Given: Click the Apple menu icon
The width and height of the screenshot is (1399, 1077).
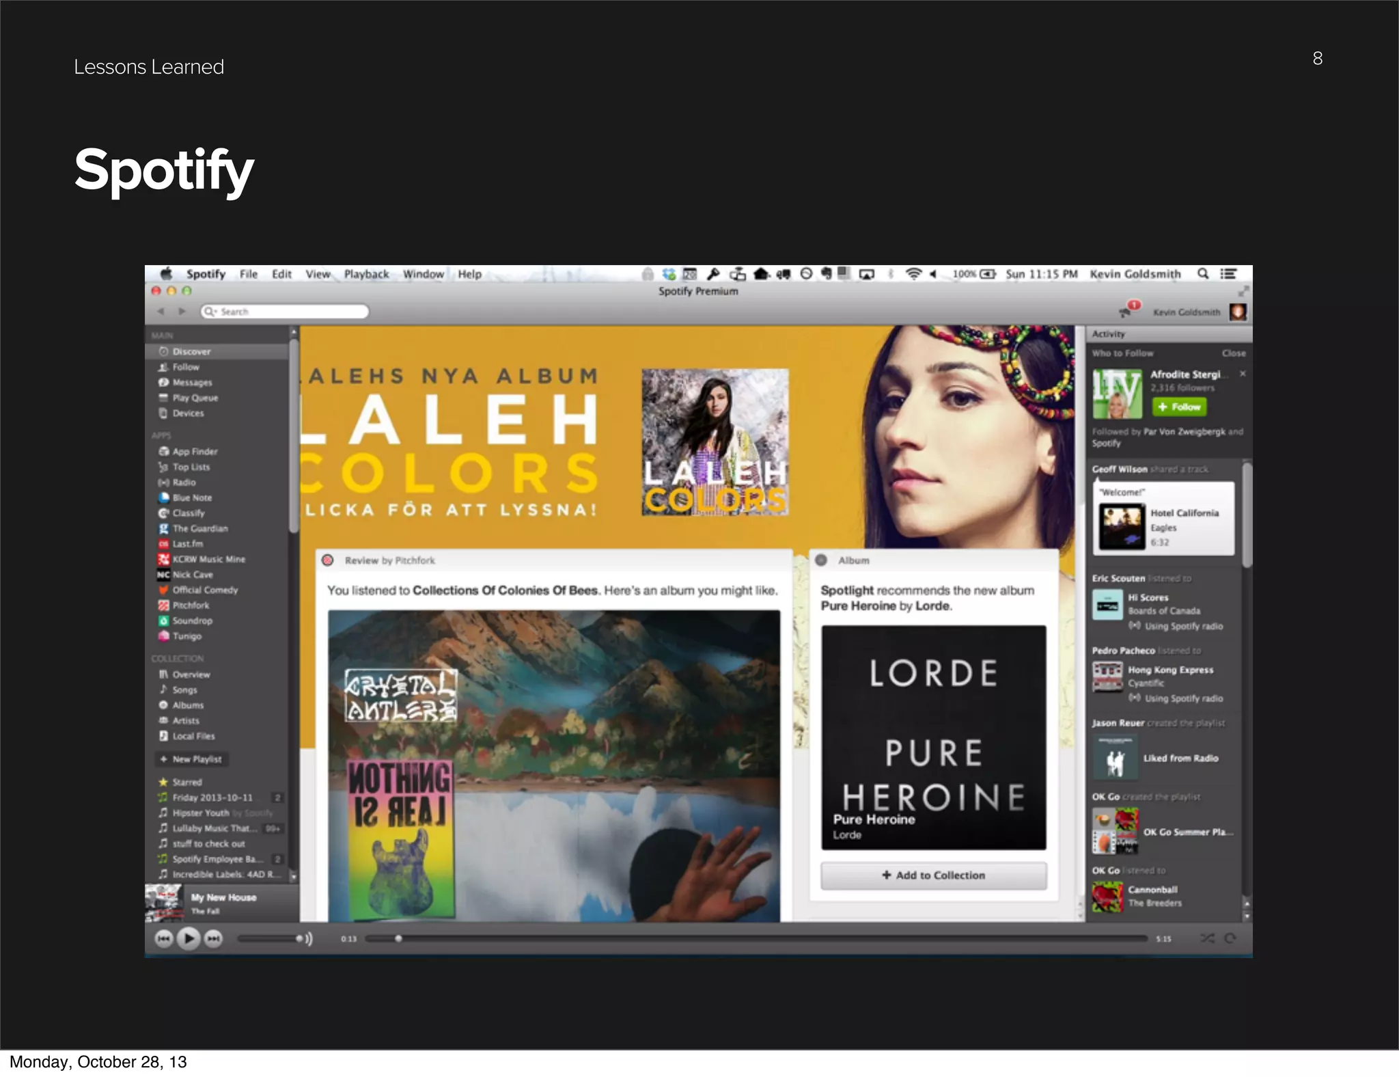Looking at the screenshot, I should point(166,273).
